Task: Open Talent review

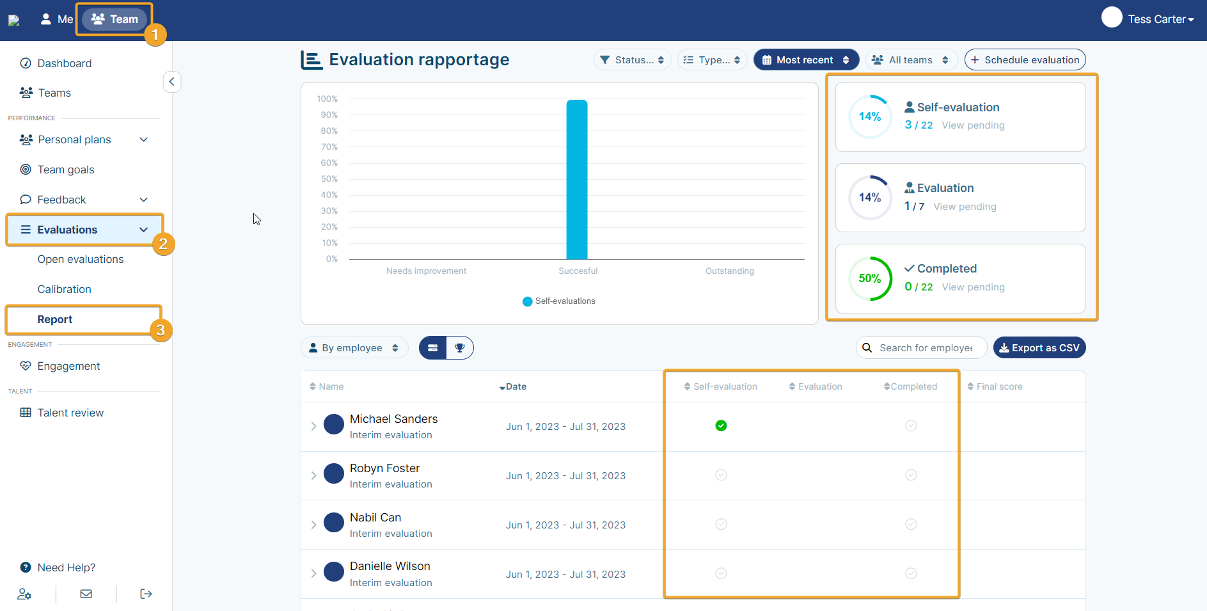Action: [61, 413]
